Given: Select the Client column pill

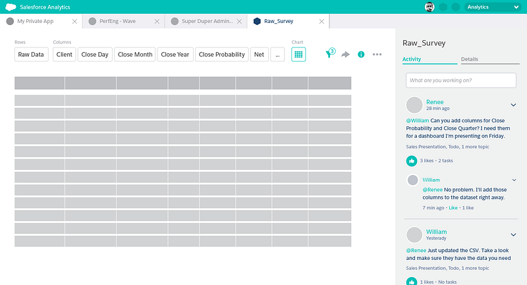Looking at the screenshot, I should (64, 55).
